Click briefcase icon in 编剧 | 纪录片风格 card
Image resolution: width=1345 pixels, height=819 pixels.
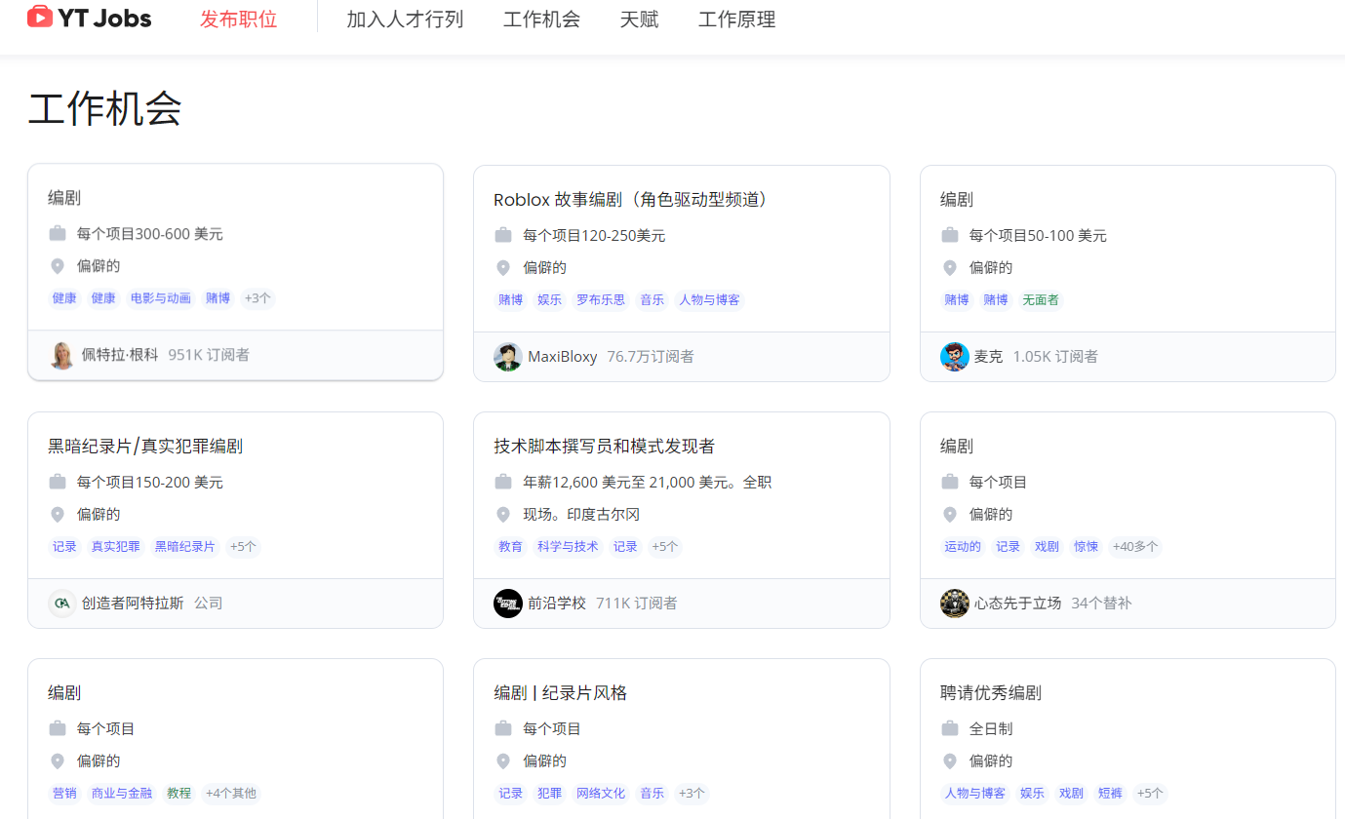[503, 728]
